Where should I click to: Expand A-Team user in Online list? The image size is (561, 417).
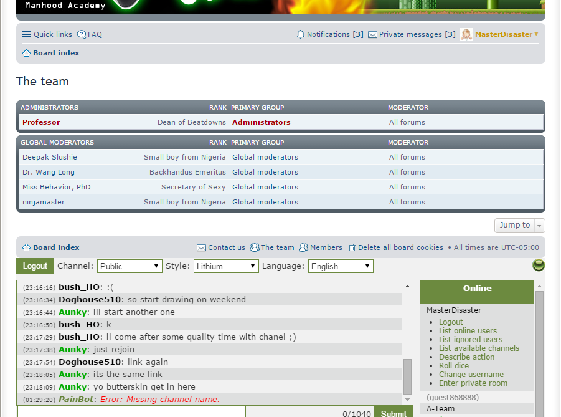[x=440, y=409]
